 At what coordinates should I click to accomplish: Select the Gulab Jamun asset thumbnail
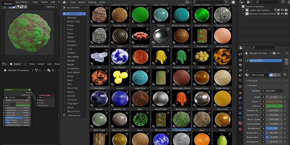tap(140, 36)
